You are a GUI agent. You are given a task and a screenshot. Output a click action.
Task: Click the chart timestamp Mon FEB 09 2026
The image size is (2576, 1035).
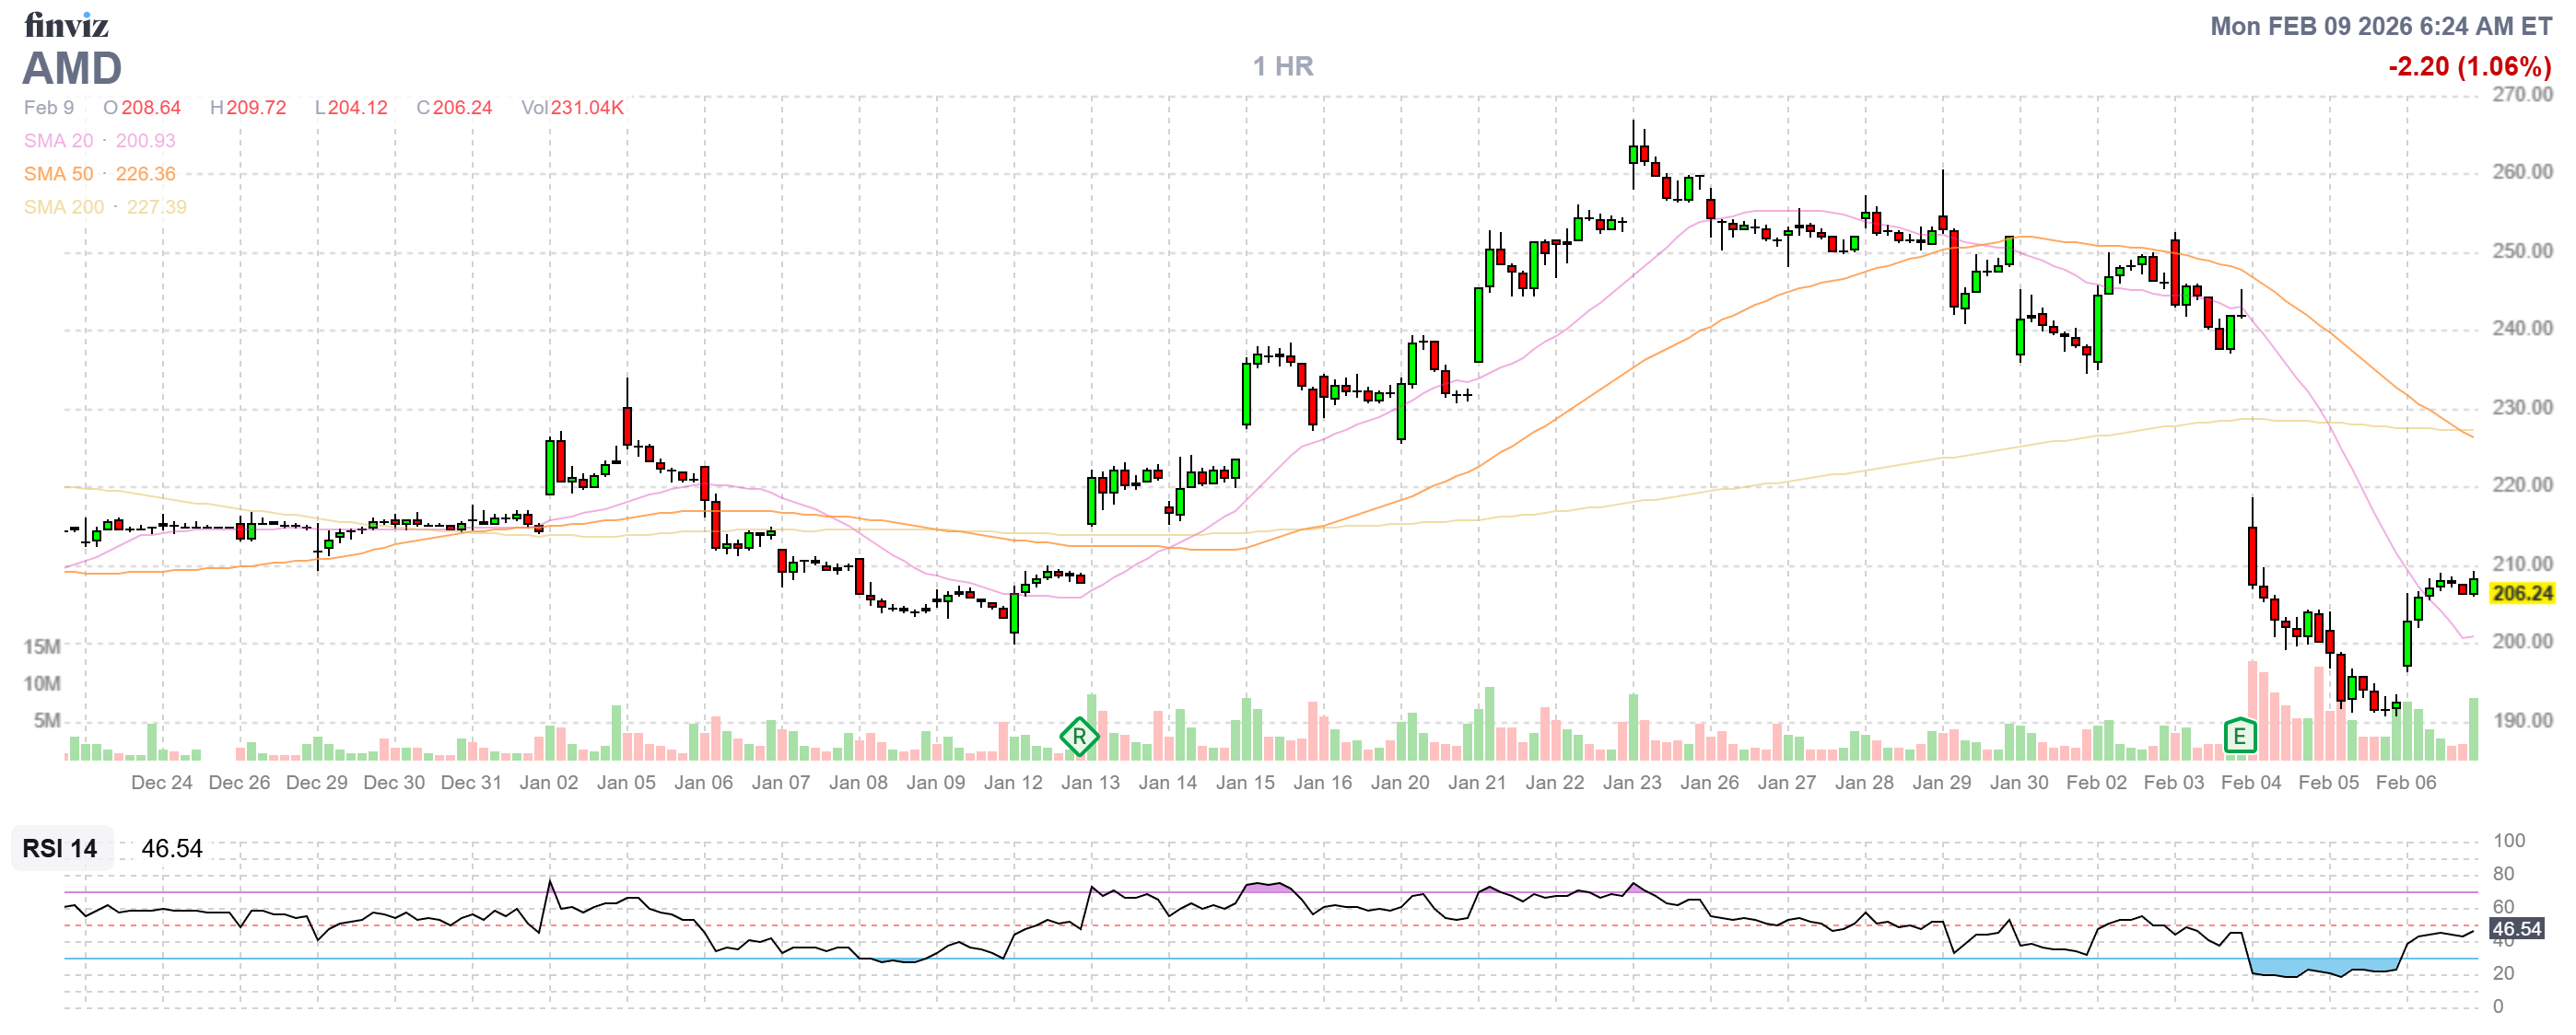(2380, 26)
